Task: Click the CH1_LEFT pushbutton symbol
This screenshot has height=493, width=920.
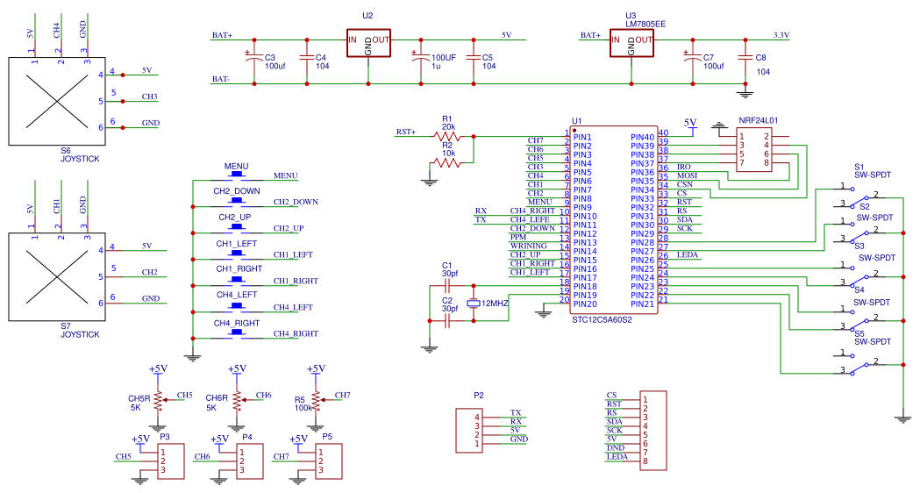Action: (x=237, y=254)
